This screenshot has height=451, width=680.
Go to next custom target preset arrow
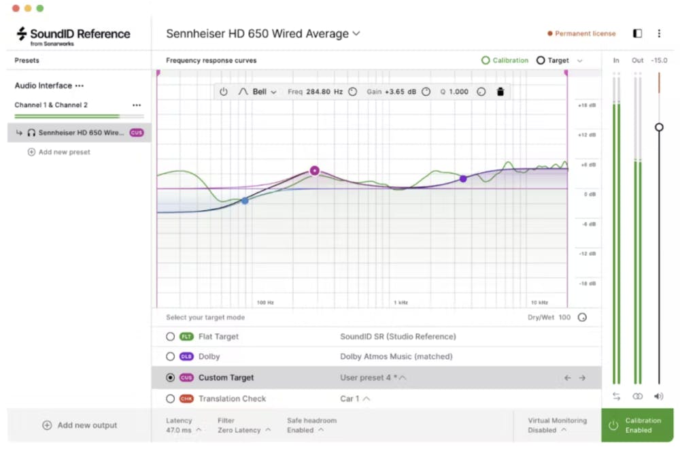(582, 378)
